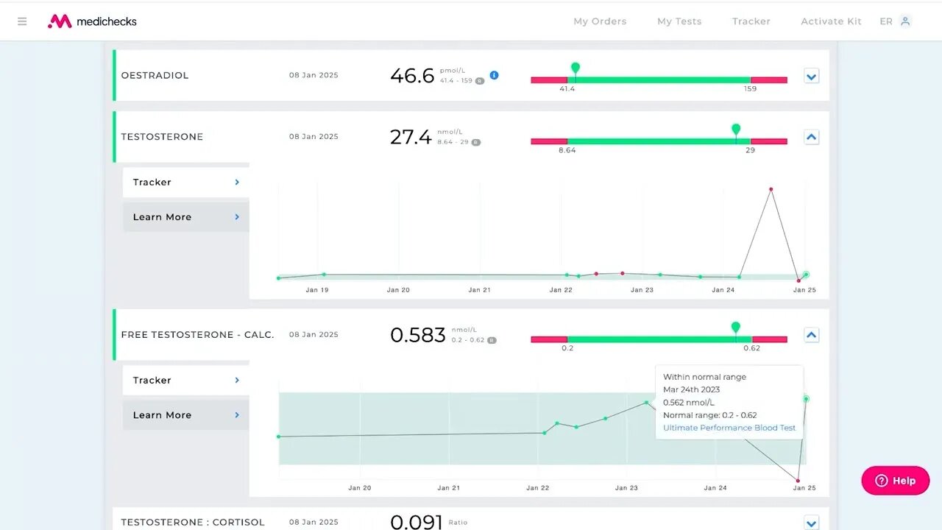Expand the Testosterone : Cortisol row
942x530 pixels.
(811, 523)
